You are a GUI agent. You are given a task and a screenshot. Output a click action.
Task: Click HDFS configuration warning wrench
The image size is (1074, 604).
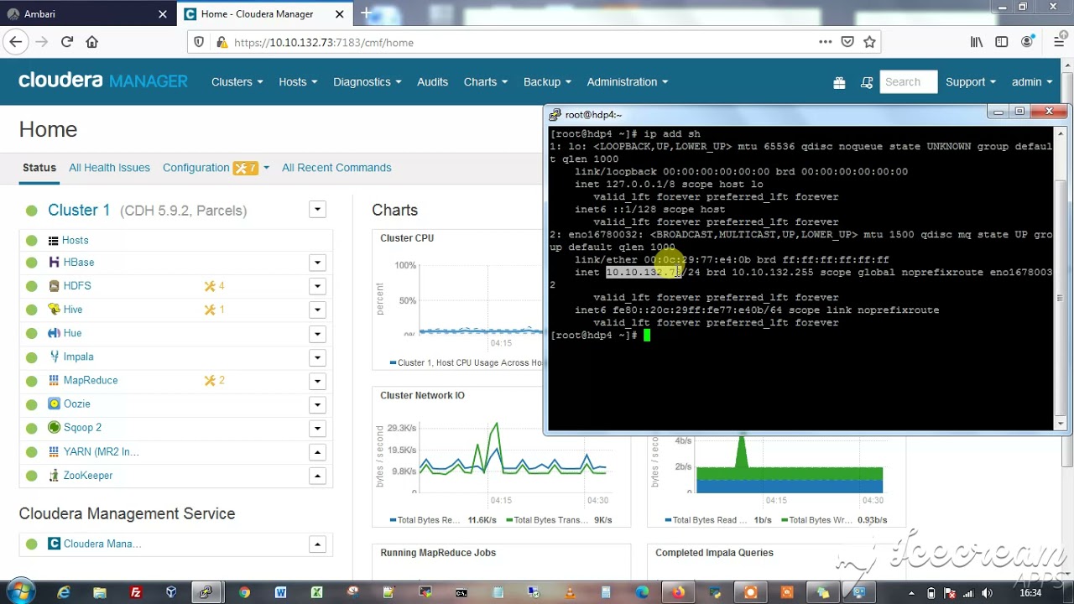(210, 286)
